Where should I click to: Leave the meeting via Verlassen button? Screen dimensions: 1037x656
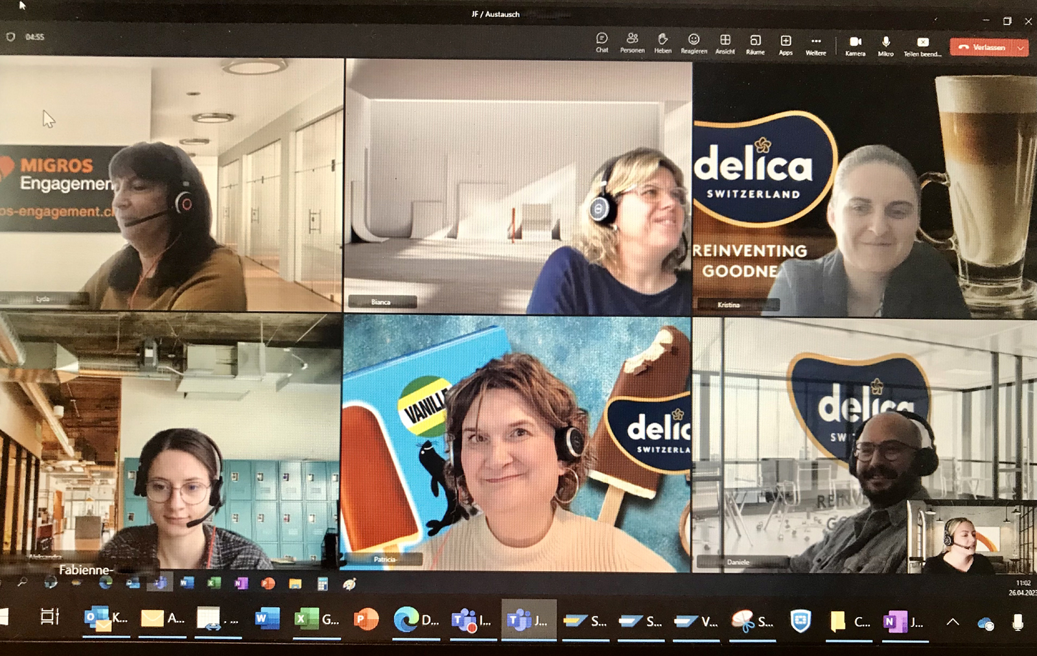click(x=982, y=47)
